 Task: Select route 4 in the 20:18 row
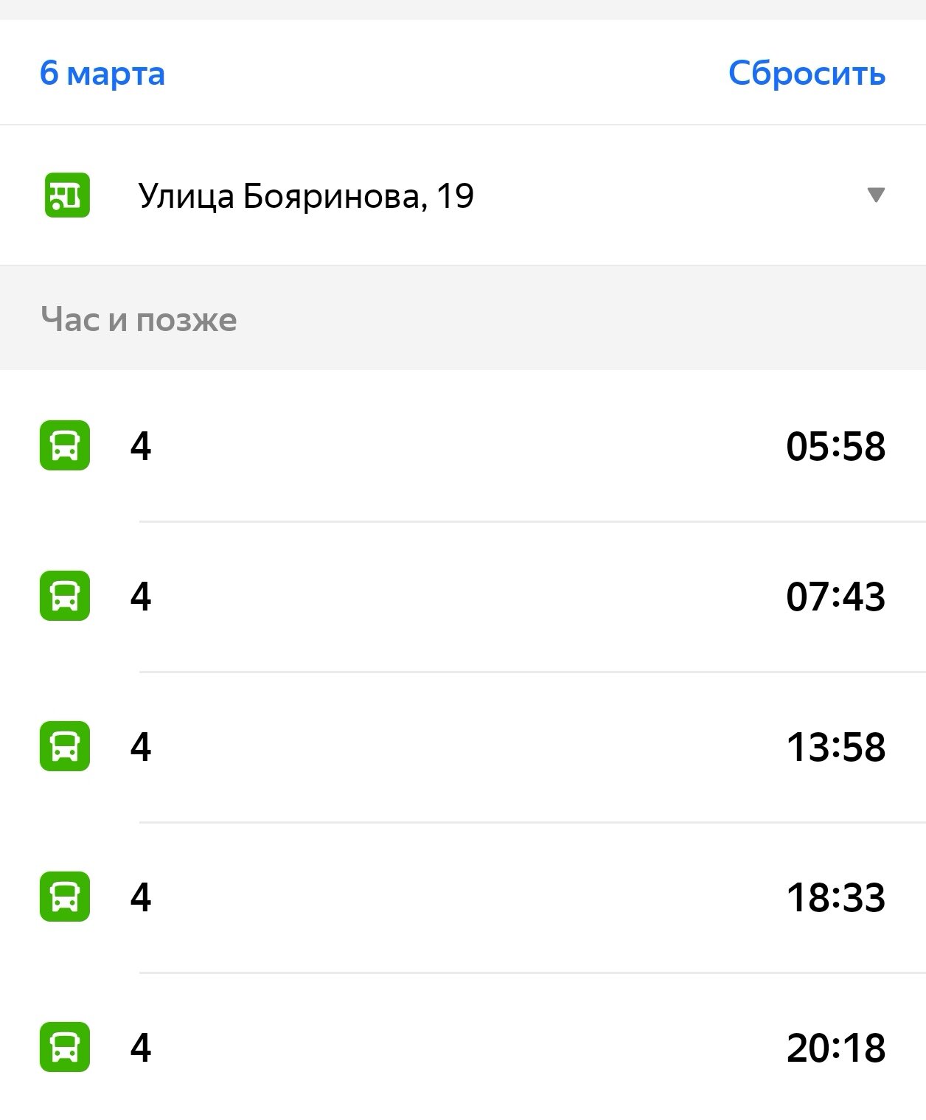[141, 1048]
